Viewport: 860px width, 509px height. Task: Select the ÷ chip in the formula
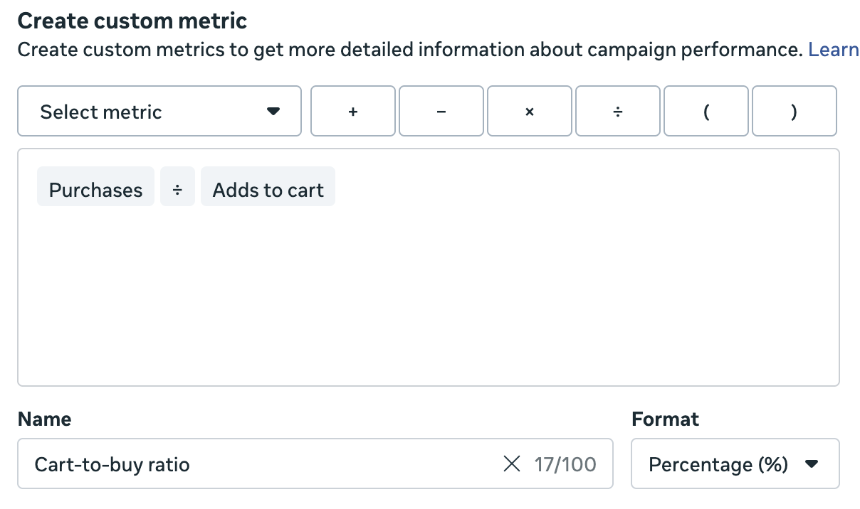point(177,190)
